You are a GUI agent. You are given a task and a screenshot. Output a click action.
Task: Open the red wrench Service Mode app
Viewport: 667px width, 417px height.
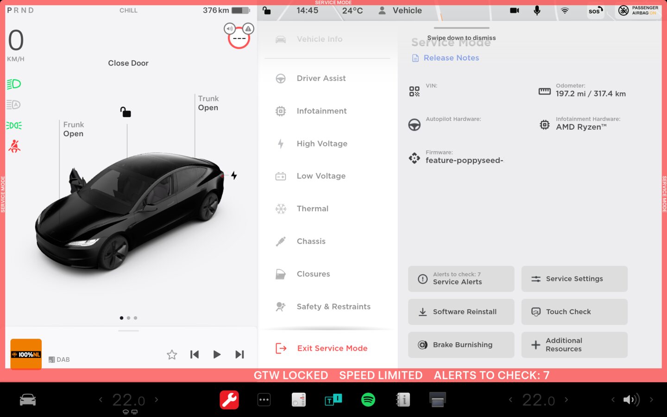click(229, 399)
